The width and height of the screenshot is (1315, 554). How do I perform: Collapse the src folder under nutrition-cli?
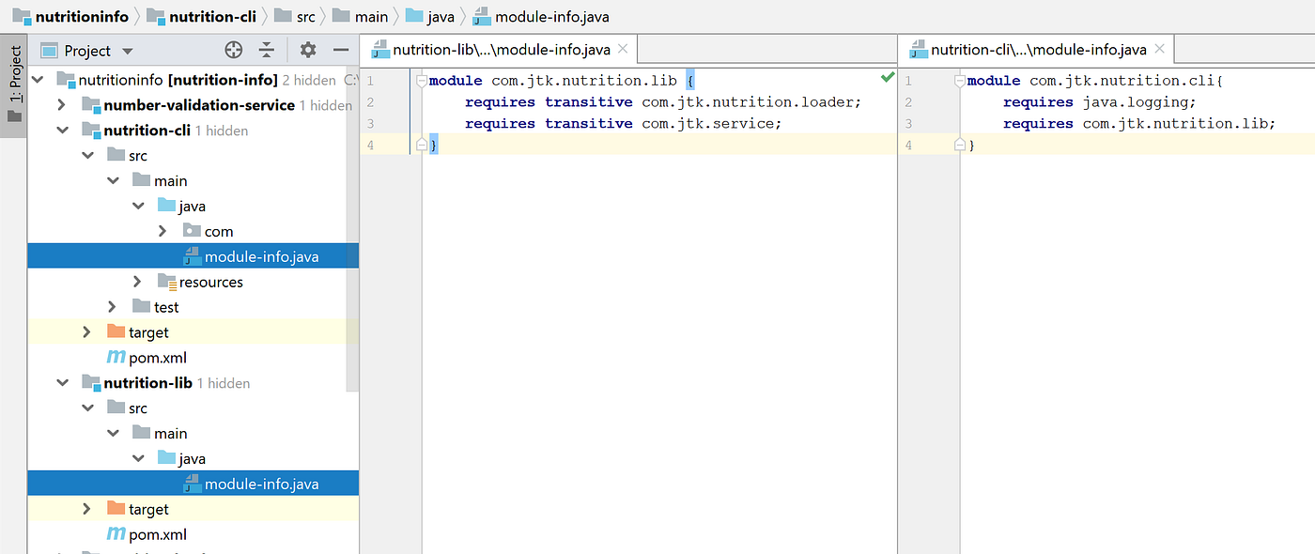pos(86,155)
